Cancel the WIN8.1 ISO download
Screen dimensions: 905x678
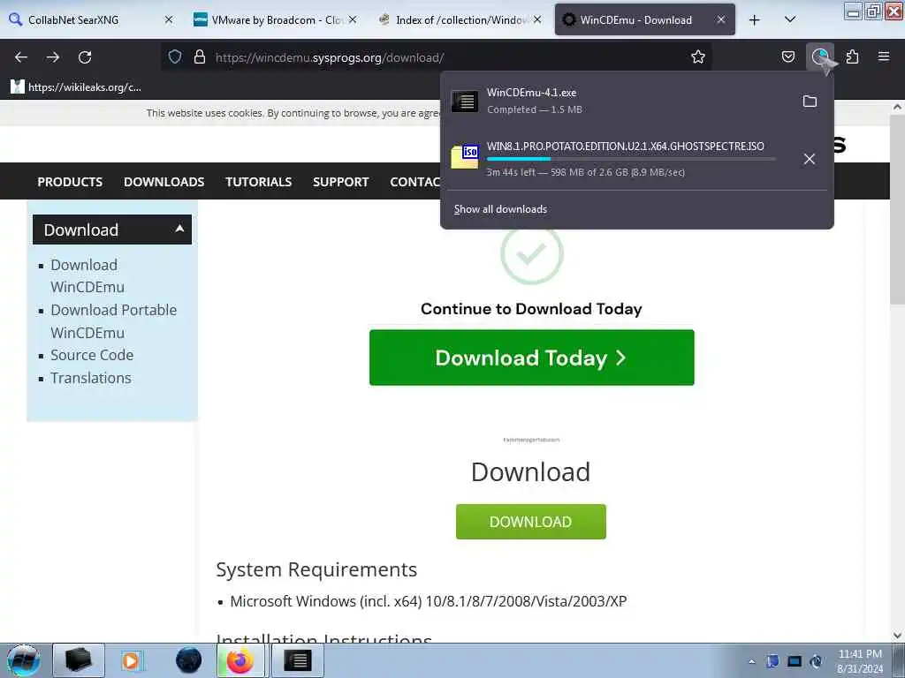point(810,159)
